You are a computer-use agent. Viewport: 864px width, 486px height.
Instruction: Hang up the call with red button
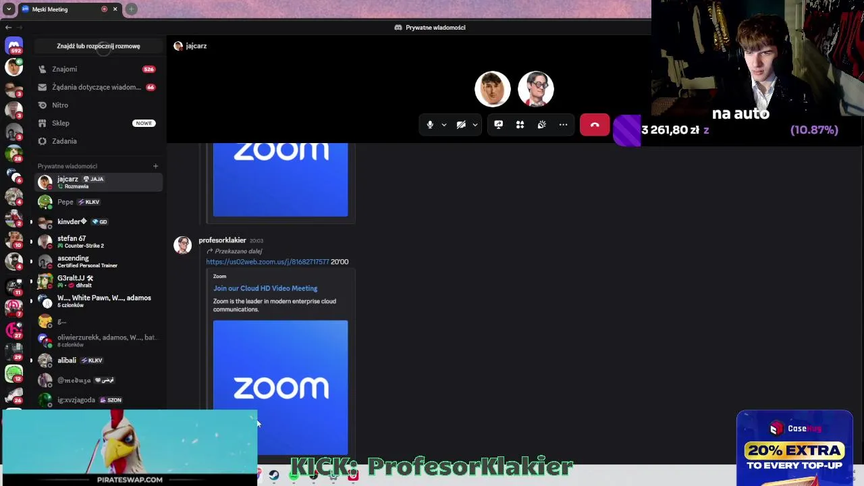click(x=595, y=125)
